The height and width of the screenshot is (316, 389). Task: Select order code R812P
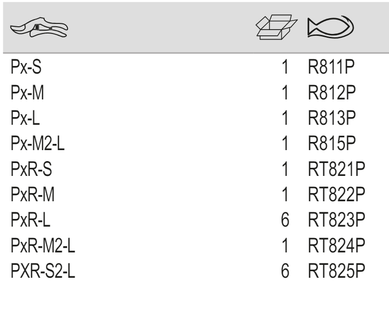330,92
